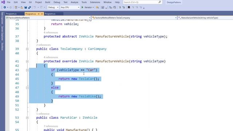This screenshot has height=131, width=233.
Task: Click the Decrease indent toolbar icon
Action: [120, 7]
